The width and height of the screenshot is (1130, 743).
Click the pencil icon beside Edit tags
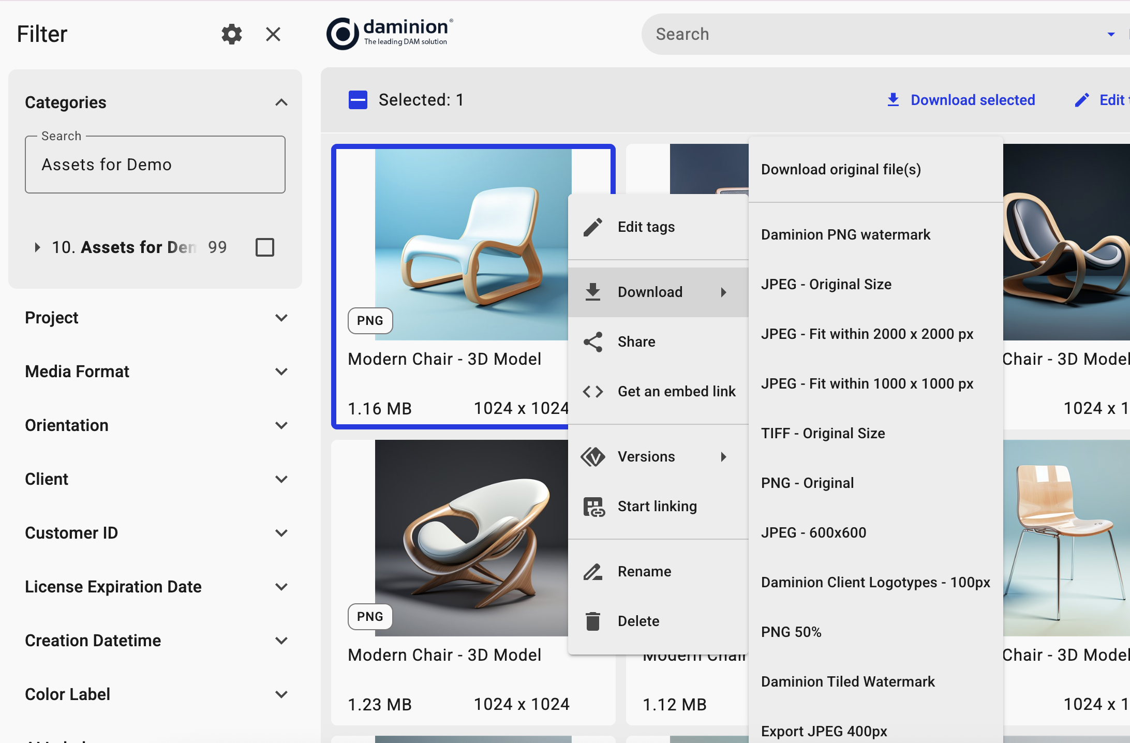coord(593,227)
